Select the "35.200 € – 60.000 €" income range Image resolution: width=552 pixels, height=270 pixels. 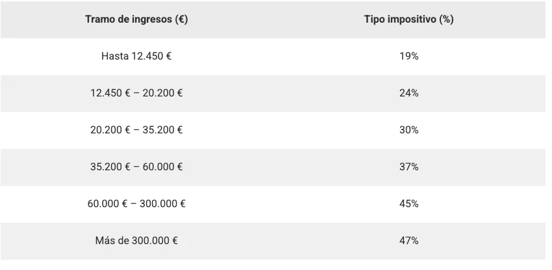pyautogui.click(x=136, y=167)
